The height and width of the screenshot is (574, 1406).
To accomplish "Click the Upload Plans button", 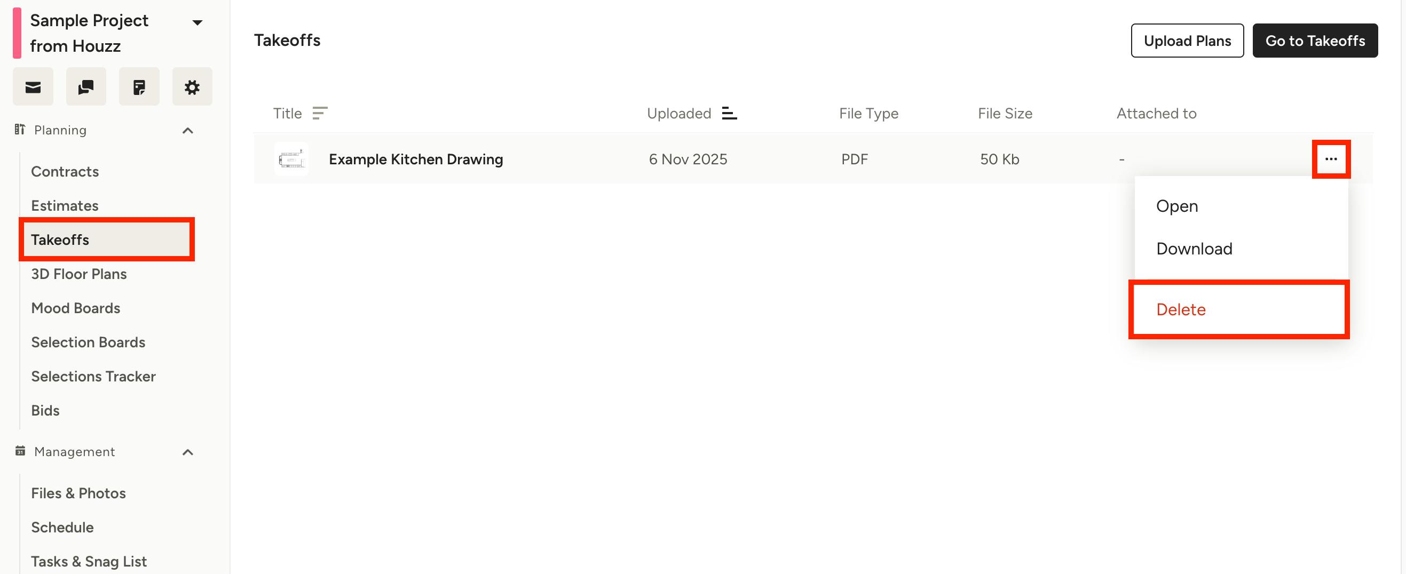I will point(1187,41).
